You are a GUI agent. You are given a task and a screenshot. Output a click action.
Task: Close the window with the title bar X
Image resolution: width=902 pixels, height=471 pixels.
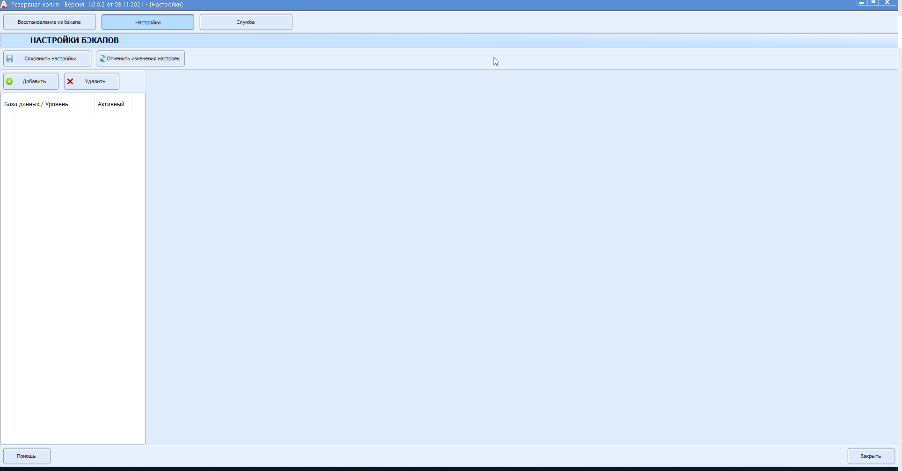(x=887, y=2)
